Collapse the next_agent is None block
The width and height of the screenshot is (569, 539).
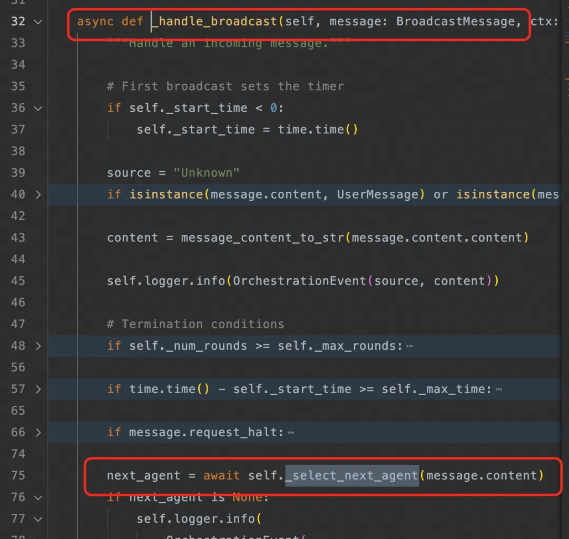(38, 497)
